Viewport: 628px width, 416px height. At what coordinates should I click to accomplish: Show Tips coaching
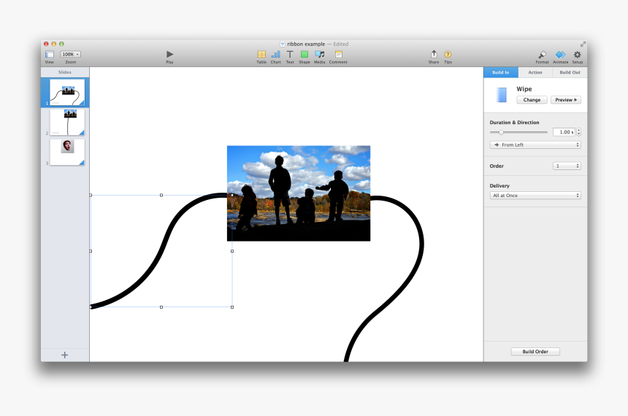pos(448,54)
